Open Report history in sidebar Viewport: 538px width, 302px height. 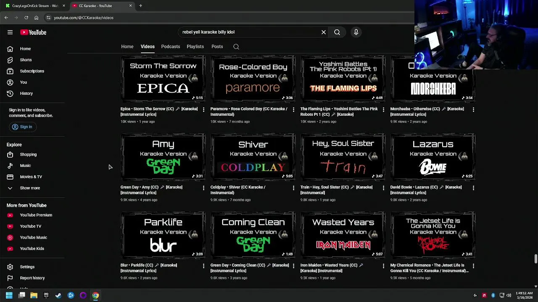32,278
